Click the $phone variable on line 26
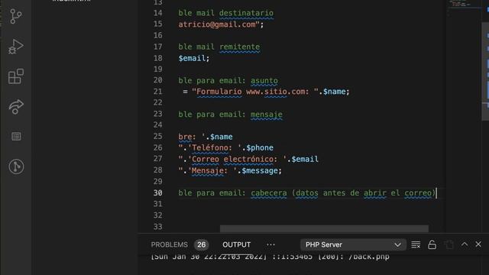Screen dimensions: 489x275 [260, 147]
